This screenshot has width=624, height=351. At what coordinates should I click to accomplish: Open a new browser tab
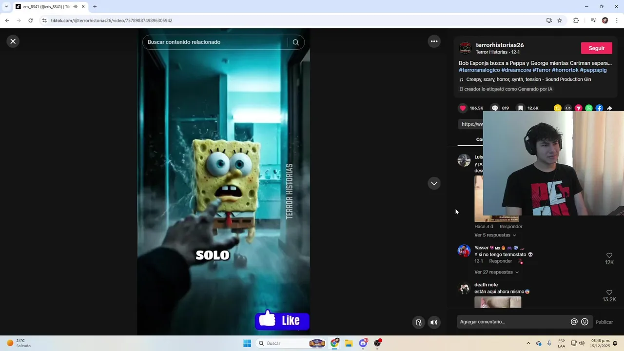[x=95, y=7]
